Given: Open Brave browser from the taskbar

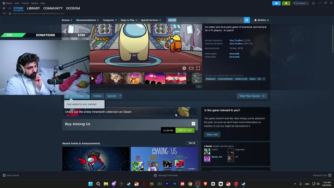Looking at the screenshot, I should (205, 184).
